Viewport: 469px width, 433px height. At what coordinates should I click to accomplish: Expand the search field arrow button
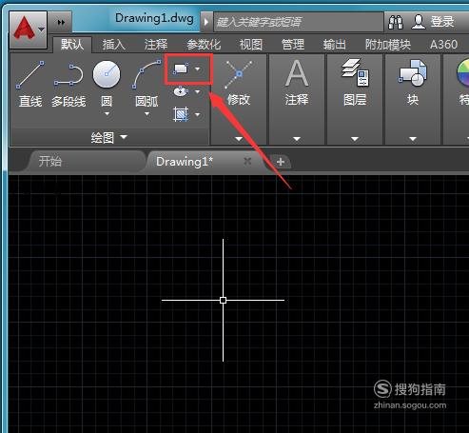[x=206, y=22]
